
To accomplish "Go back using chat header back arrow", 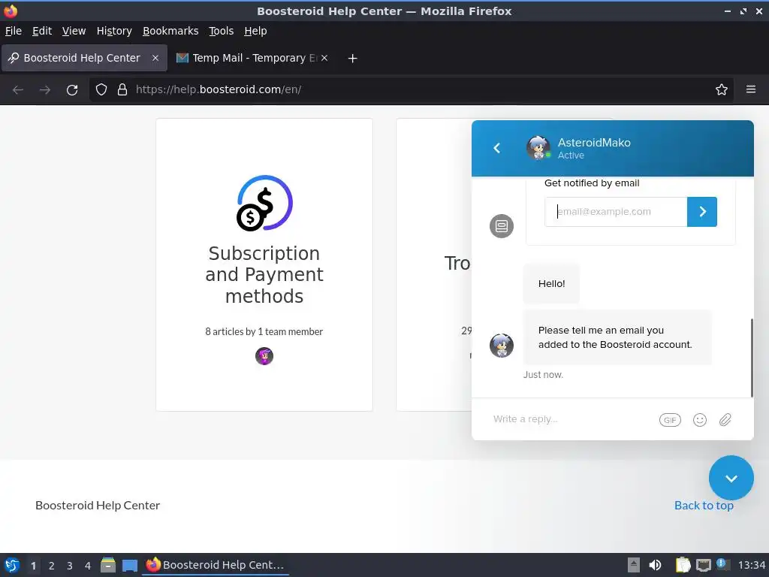I will 496,148.
